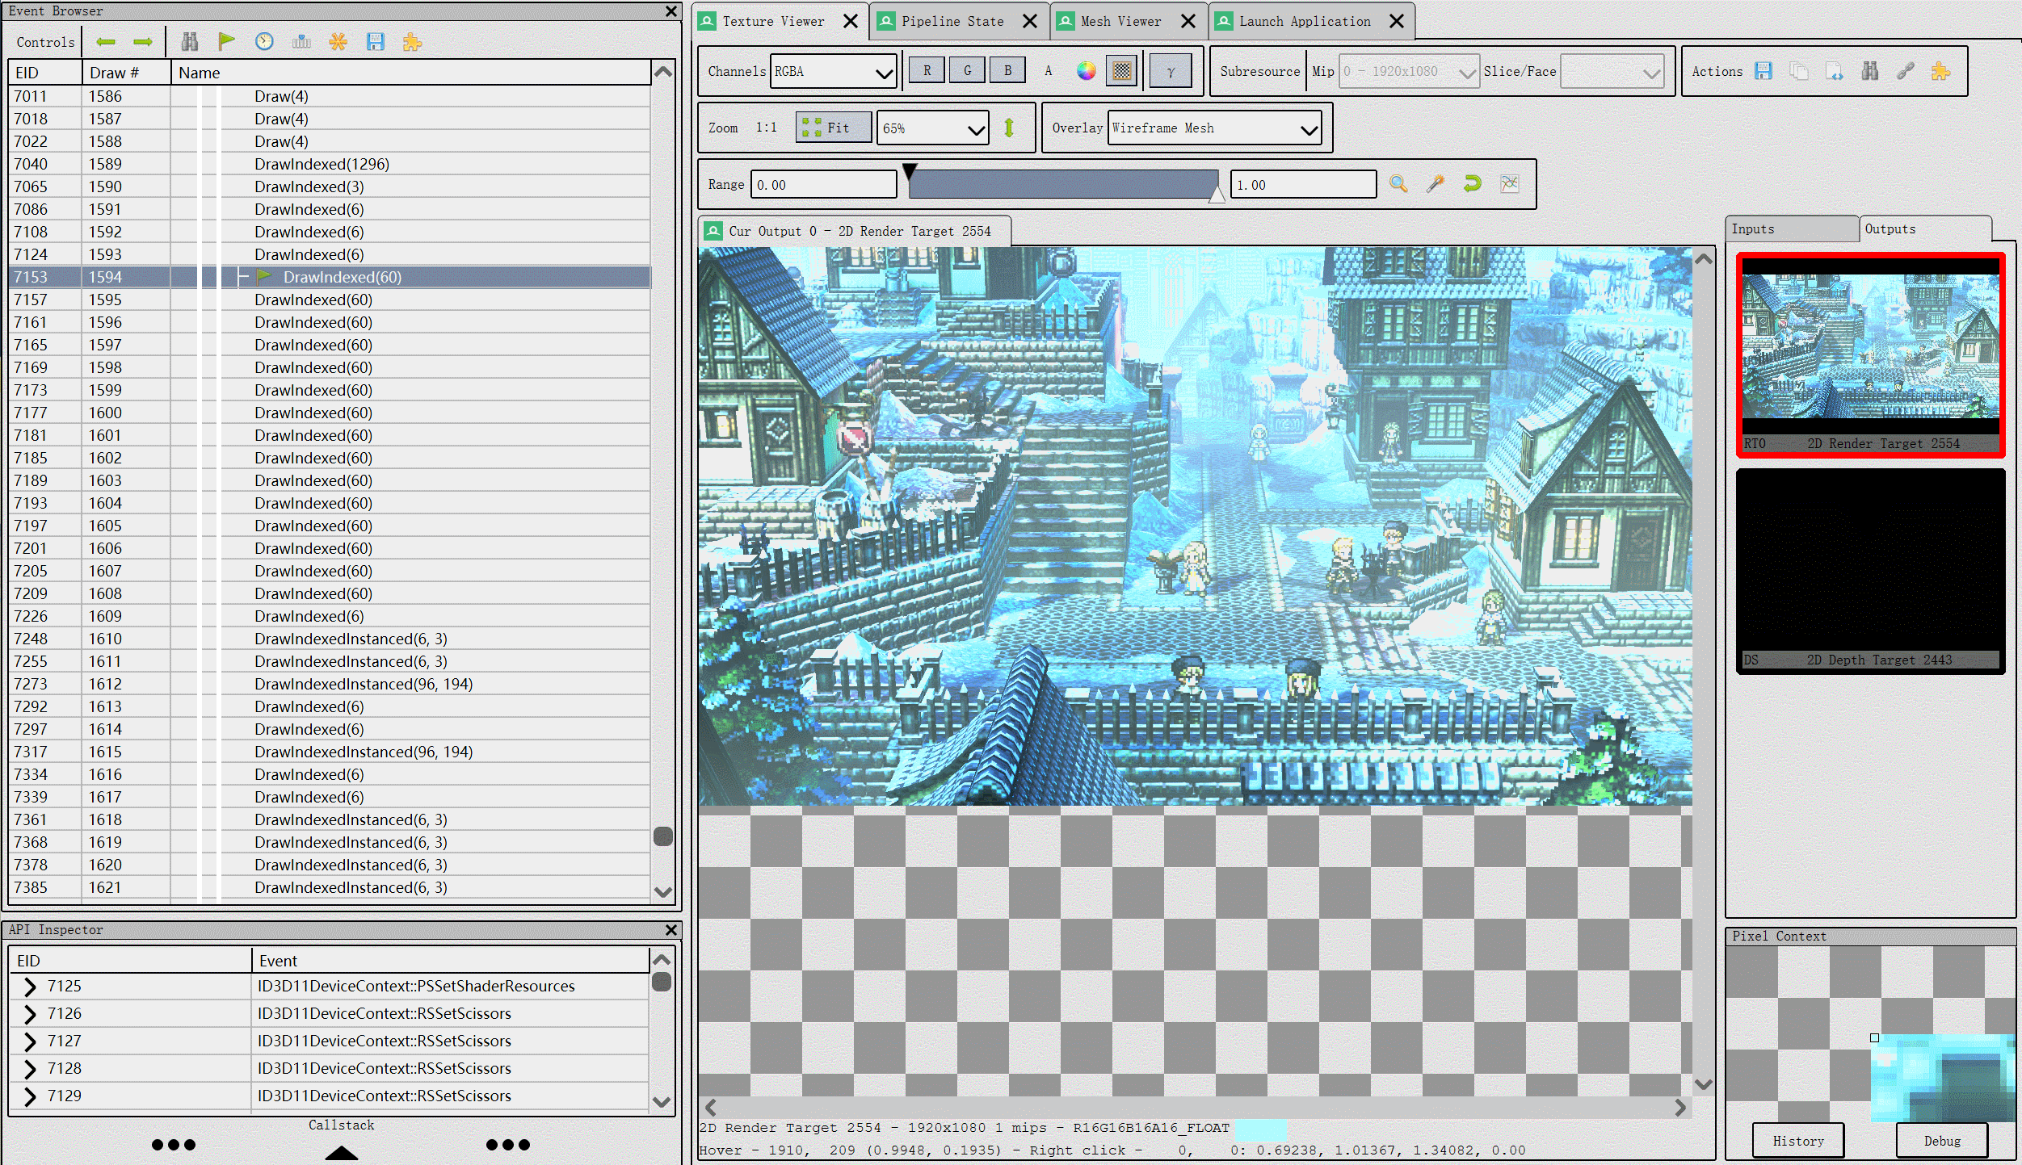This screenshot has width=2022, height=1165.
Task: Click the green bookmark flag icon
Action: (227, 42)
